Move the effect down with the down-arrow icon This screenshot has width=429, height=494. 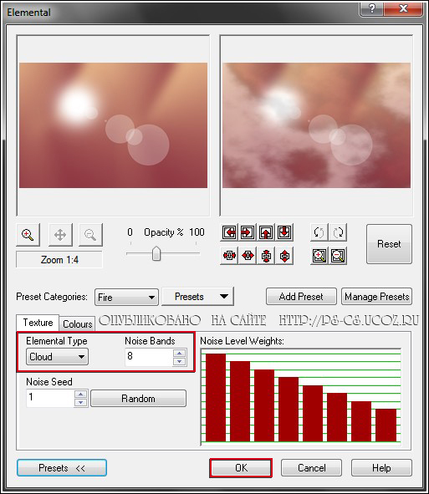284,232
